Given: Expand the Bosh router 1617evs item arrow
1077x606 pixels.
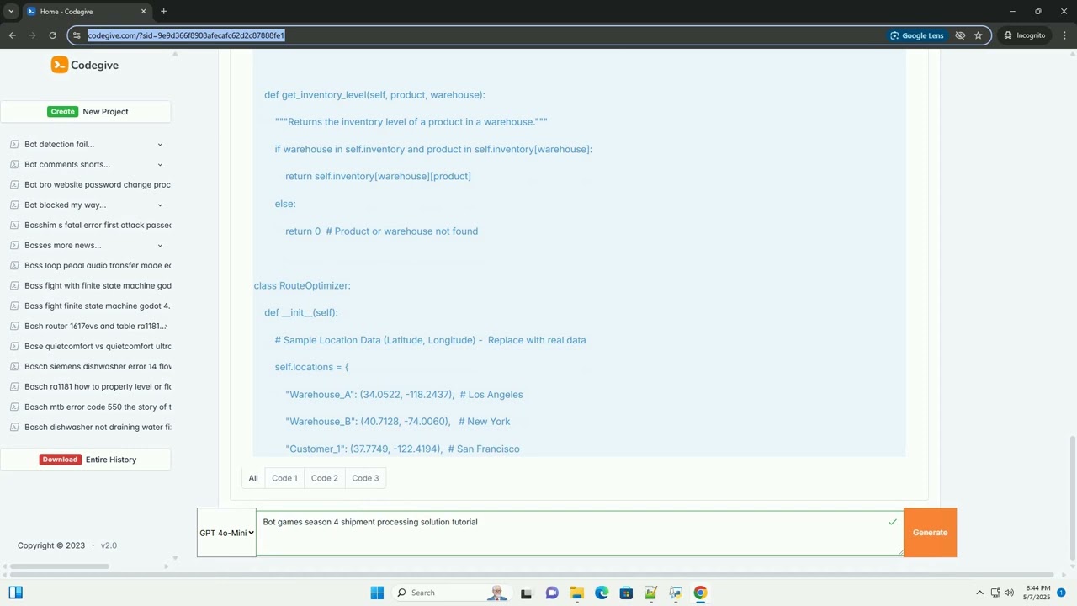Looking at the screenshot, I should point(166,327).
